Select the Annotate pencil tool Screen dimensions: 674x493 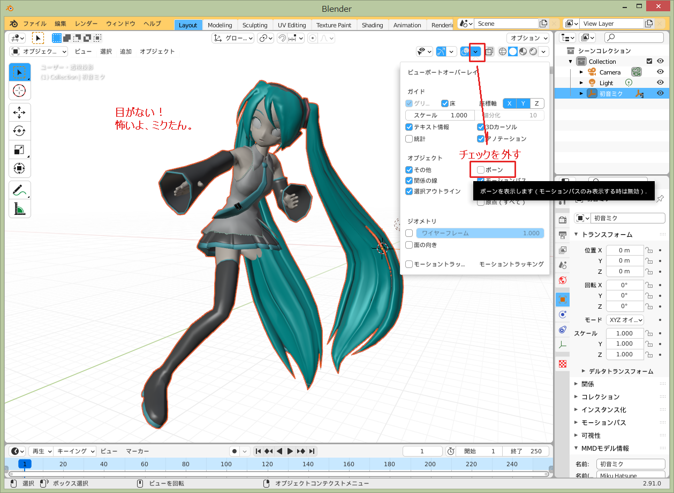click(19, 190)
